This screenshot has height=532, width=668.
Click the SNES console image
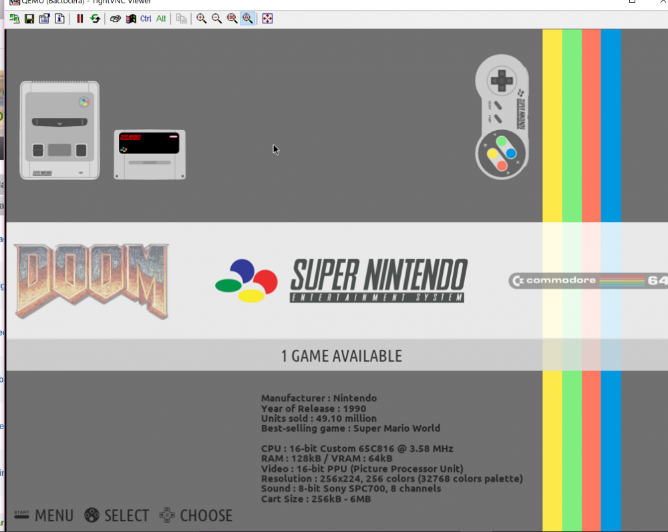click(59, 130)
